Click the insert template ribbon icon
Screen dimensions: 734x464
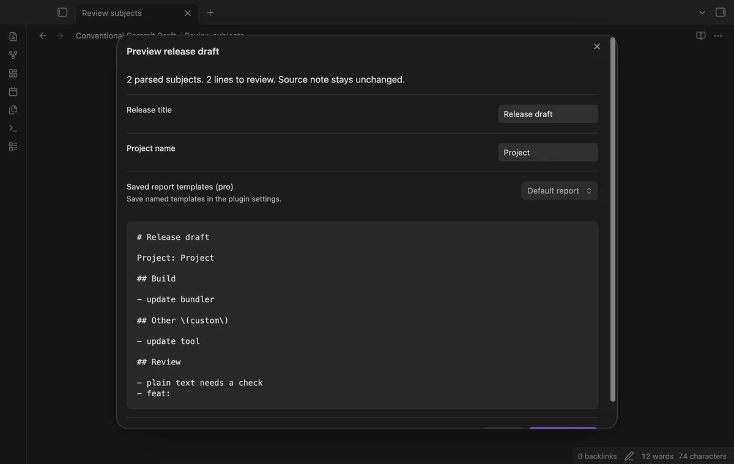click(13, 110)
